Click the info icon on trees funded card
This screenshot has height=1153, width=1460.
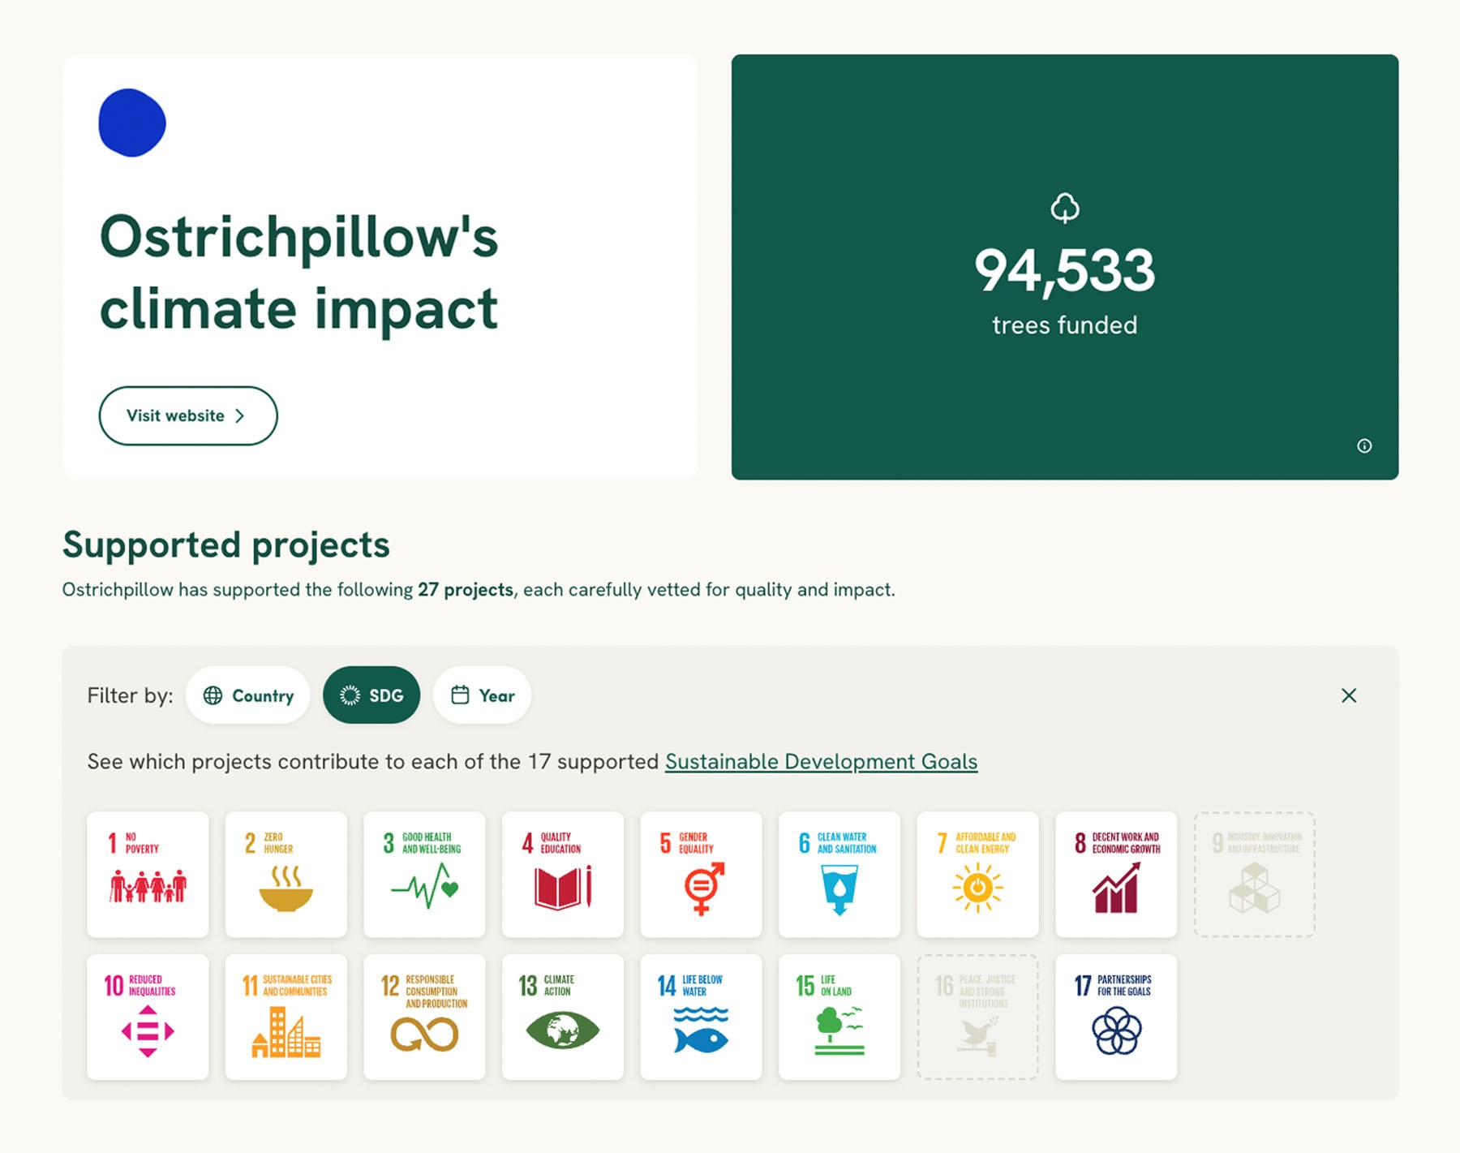pyautogui.click(x=1364, y=445)
